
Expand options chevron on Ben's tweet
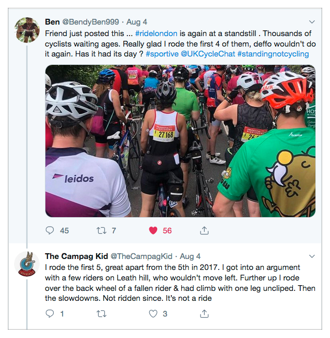pyautogui.click(x=312, y=22)
